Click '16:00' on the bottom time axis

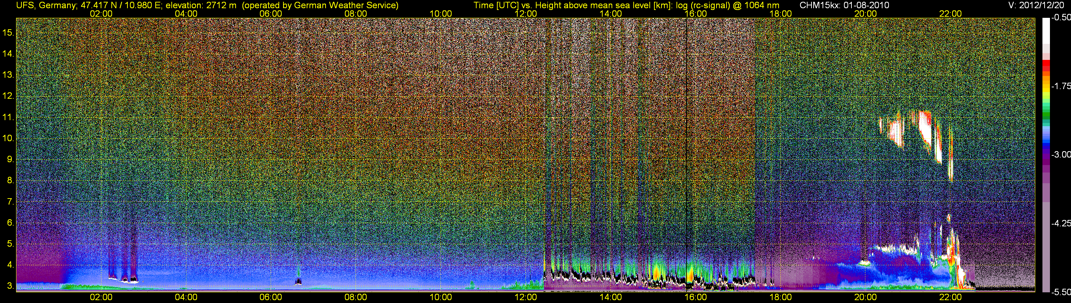(x=695, y=297)
